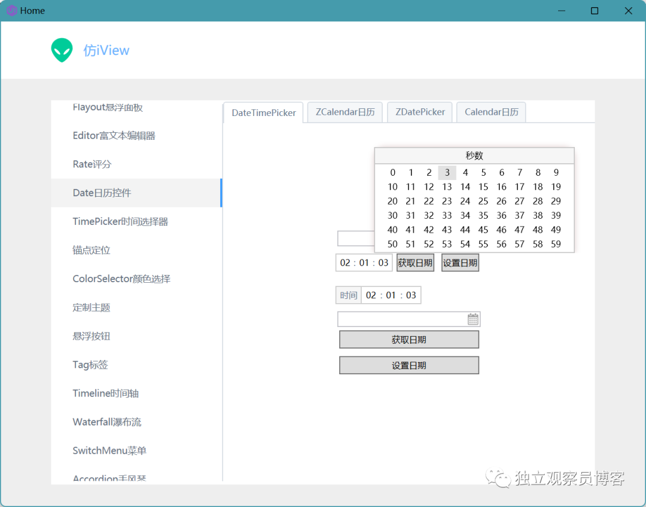Image resolution: width=646 pixels, height=507 pixels.
Task: Select Date日历控件 in the sidebar
Action: [136, 193]
